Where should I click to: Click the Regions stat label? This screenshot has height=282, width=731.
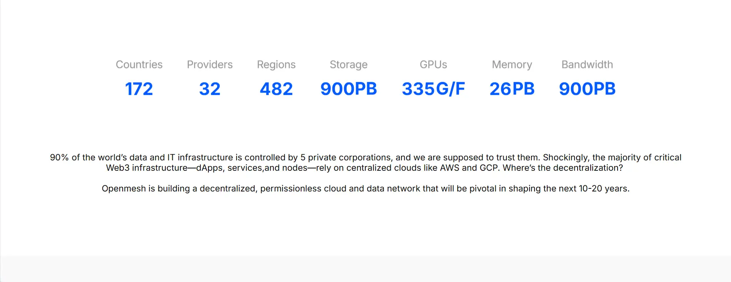pyautogui.click(x=276, y=64)
